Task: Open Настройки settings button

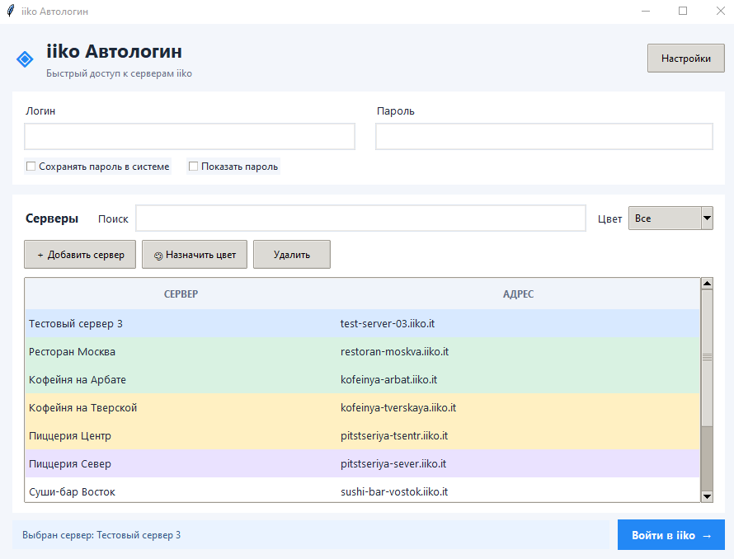Action: point(686,59)
